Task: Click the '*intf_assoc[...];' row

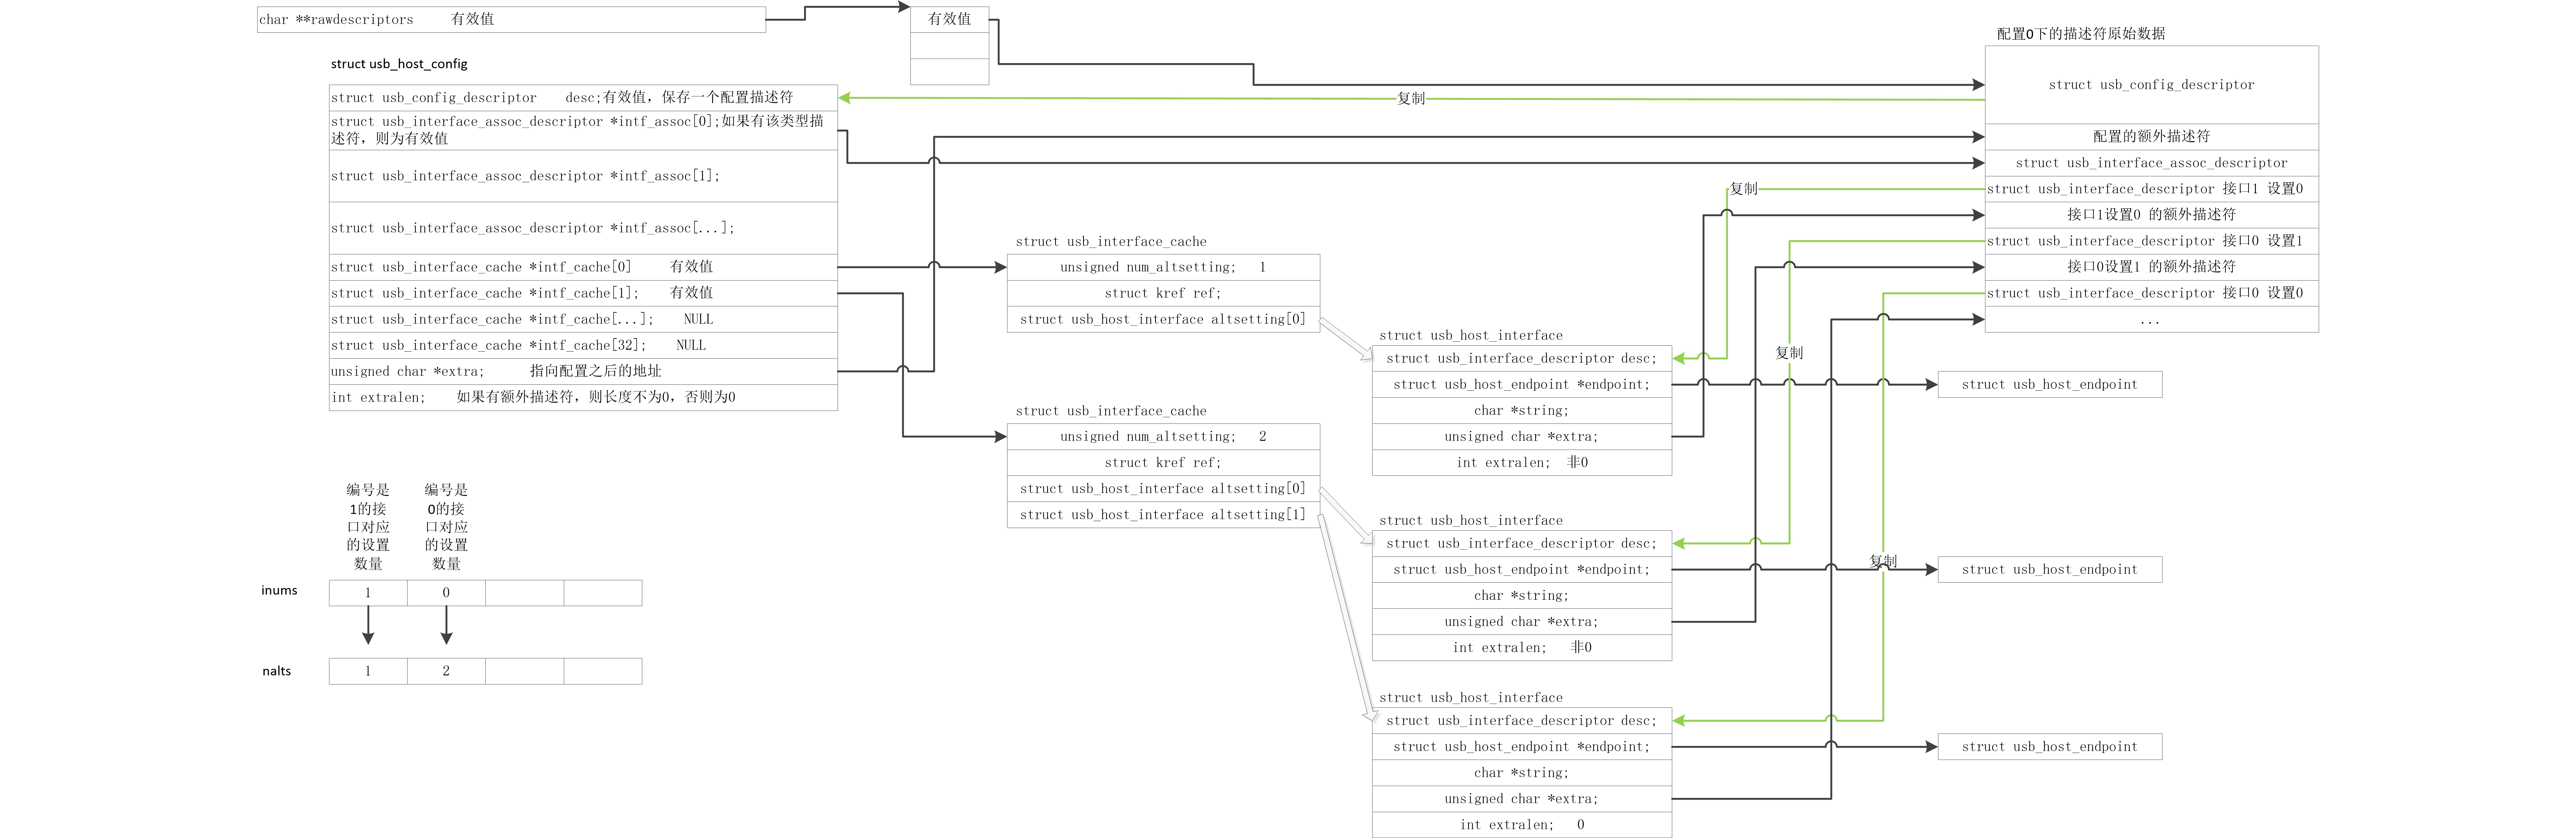Action: pos(583,228)
